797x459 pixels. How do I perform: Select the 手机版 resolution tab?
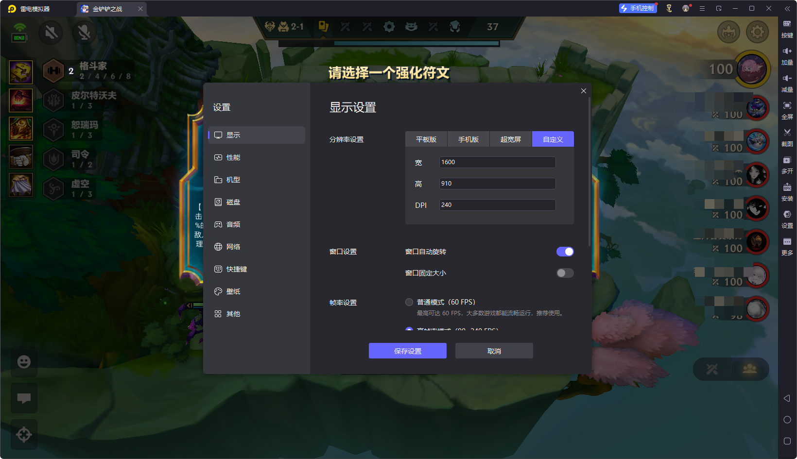point(468,139)
